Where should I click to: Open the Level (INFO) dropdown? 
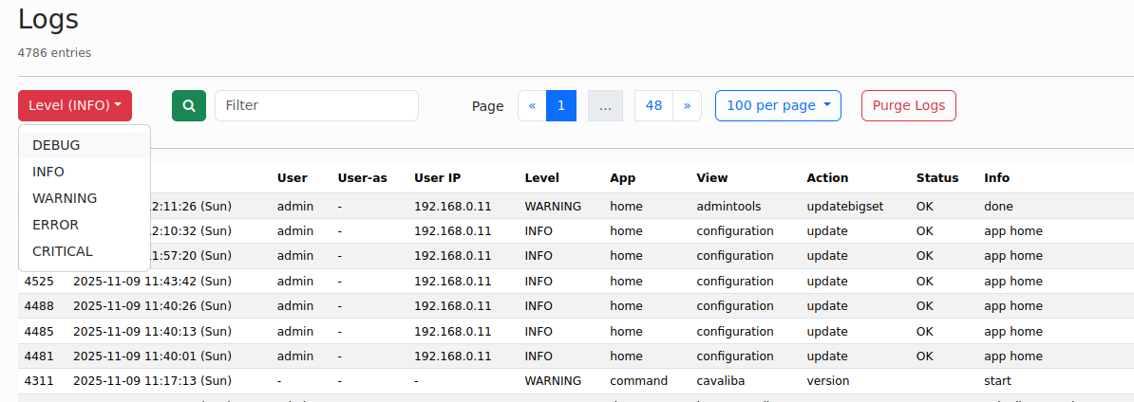click(x=75, y=106)
